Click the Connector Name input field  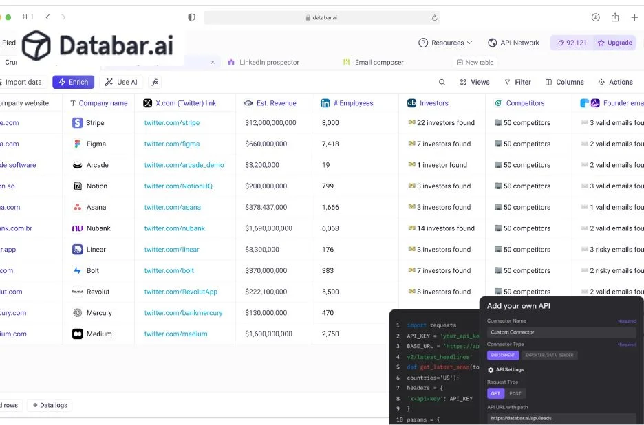pos(561,332)
